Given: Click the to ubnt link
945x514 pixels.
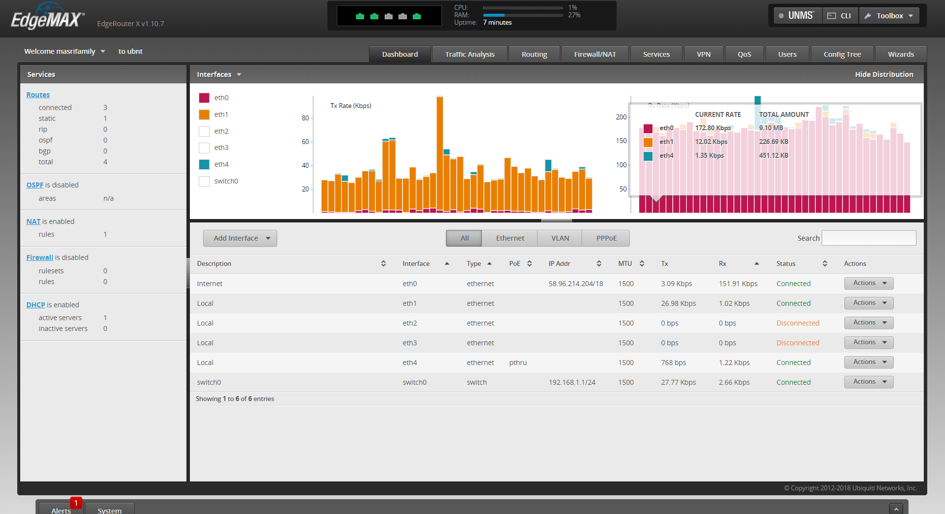Looking at the screenshot, I should (130, 51).
